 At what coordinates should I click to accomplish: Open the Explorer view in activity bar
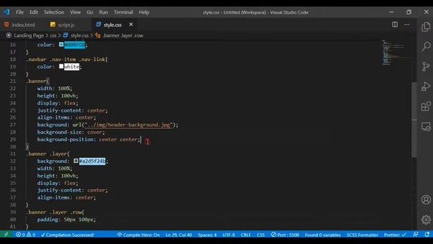(426, 27)
